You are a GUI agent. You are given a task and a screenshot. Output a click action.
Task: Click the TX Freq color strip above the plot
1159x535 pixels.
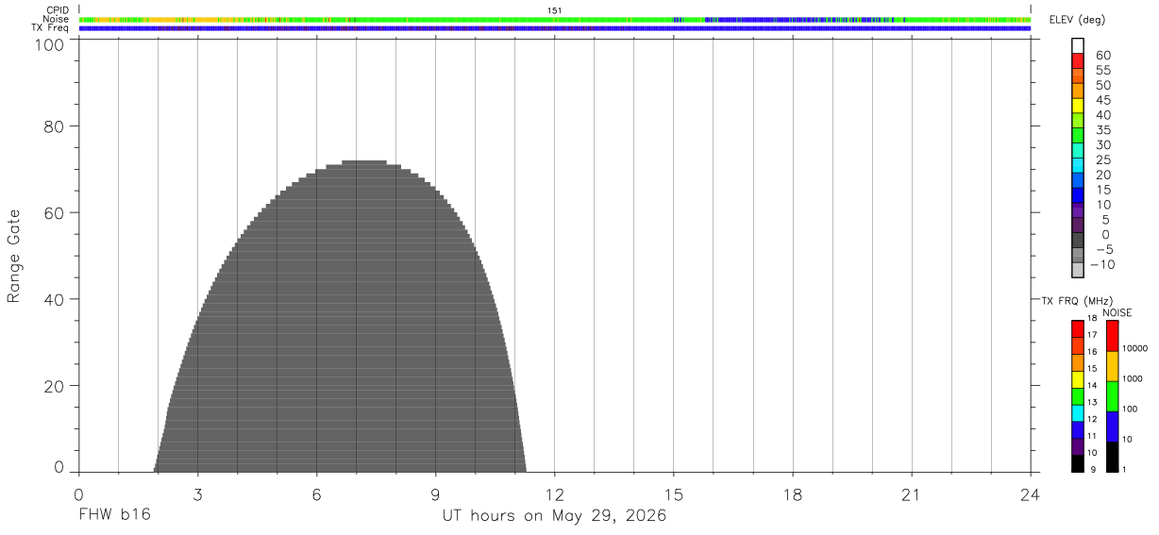click(x=555, y=28)
